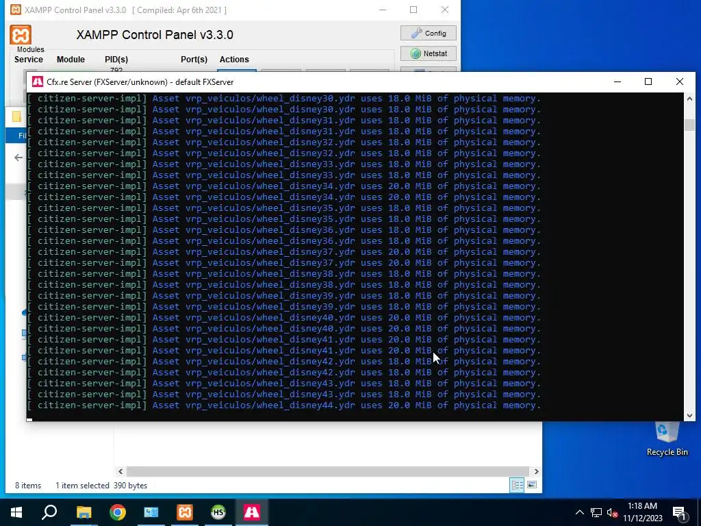Screen dimensions: 701x526
Task: Click the Service column header in XAMPP
Action: pos(29,60)
